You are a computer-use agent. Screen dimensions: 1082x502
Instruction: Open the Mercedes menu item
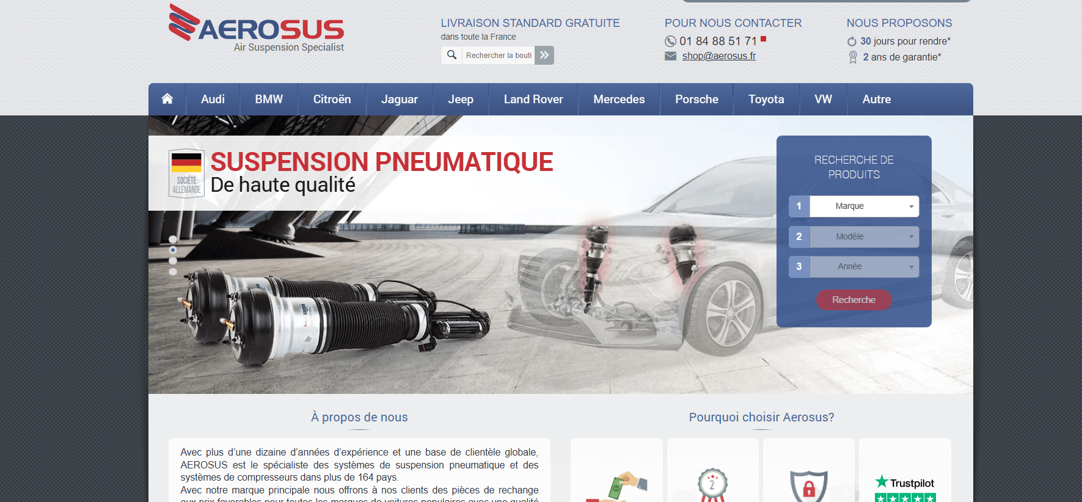point(619,100)
